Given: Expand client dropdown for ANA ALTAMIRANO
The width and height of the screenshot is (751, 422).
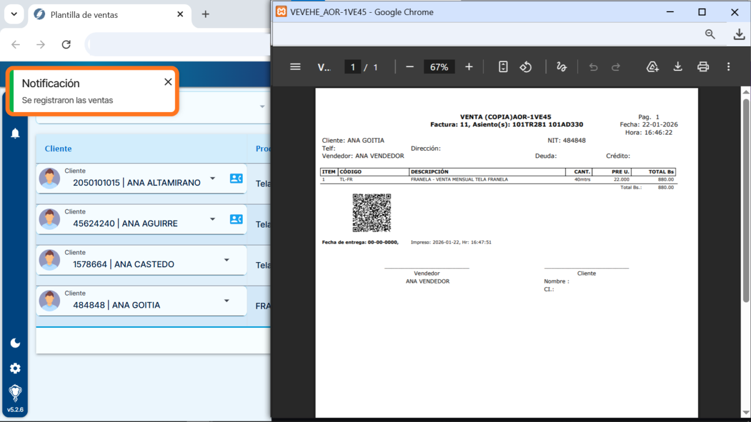Looking at the screenshot, I should [x=213, y=178].
